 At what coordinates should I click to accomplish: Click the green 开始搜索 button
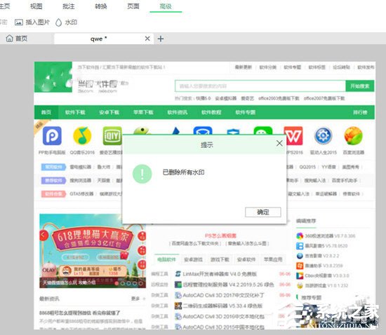tap(360, 86)
